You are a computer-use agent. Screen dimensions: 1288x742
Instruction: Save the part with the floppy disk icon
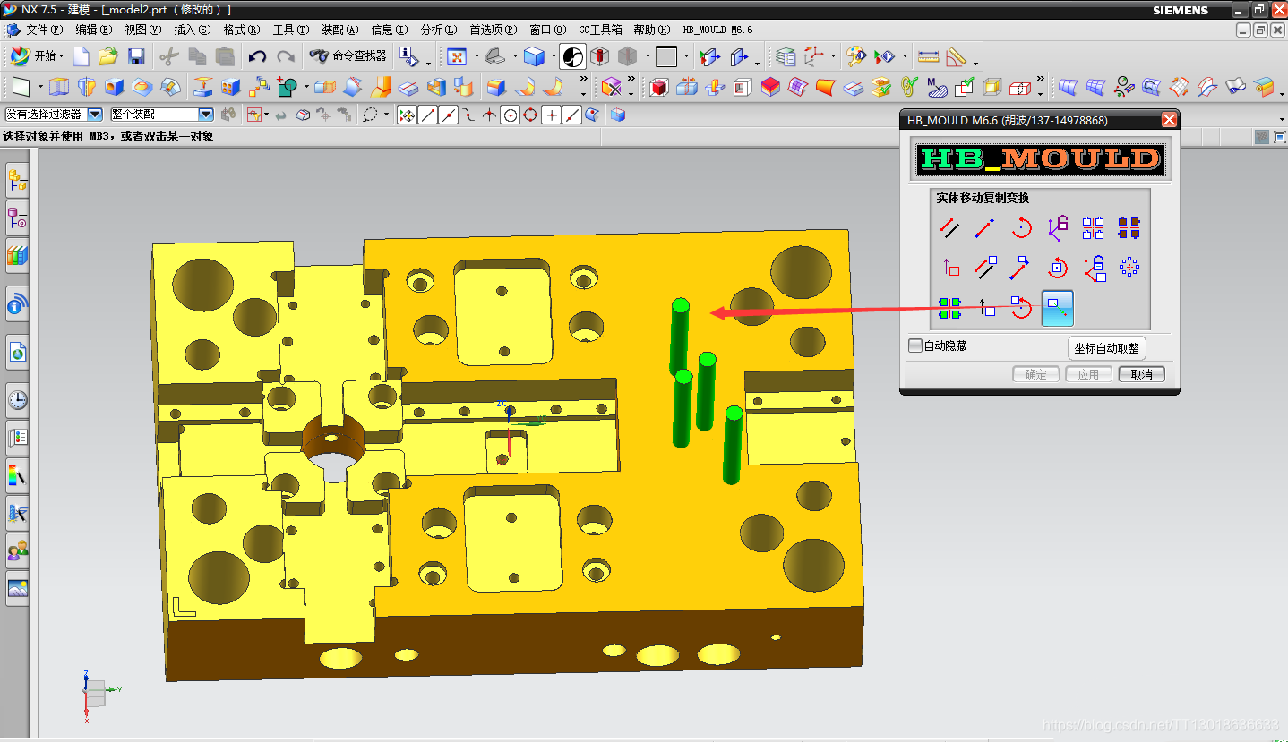pyautogui.click(x=136, y=56)
